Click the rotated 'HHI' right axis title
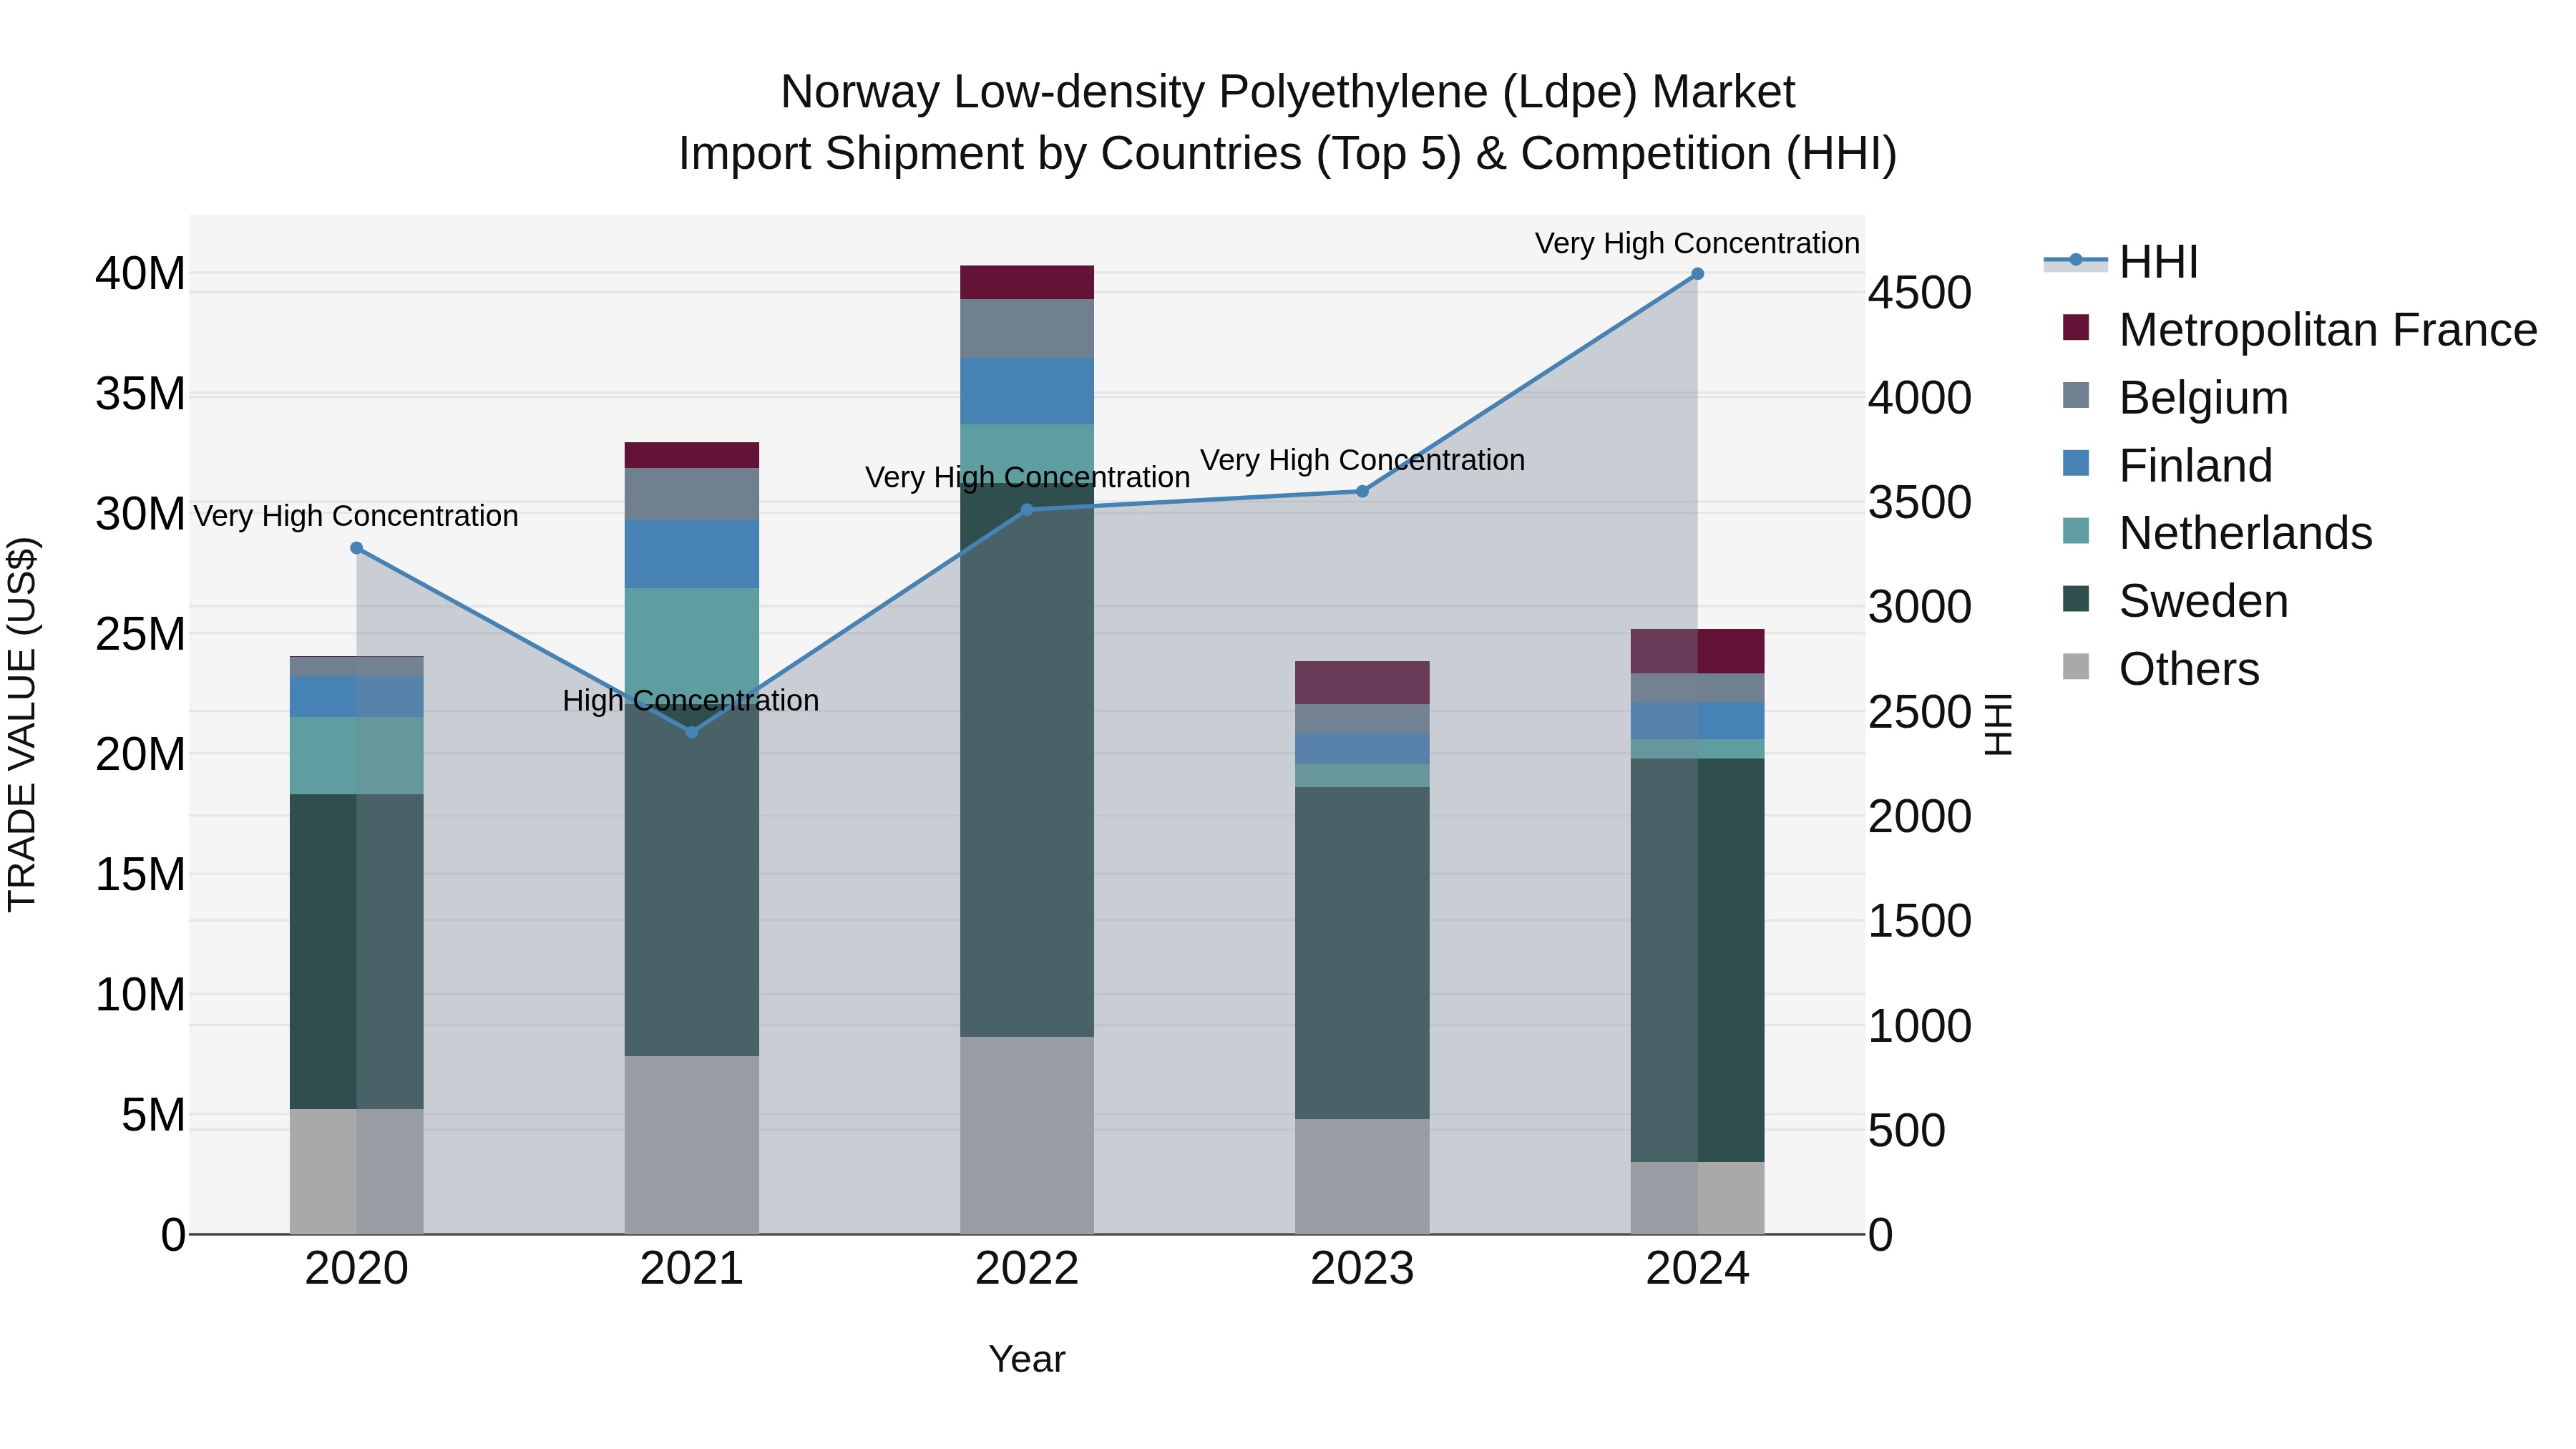 (x=1997, y=724)
